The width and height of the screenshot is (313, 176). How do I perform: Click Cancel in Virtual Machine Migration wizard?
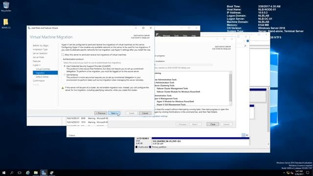click(145, 113)
